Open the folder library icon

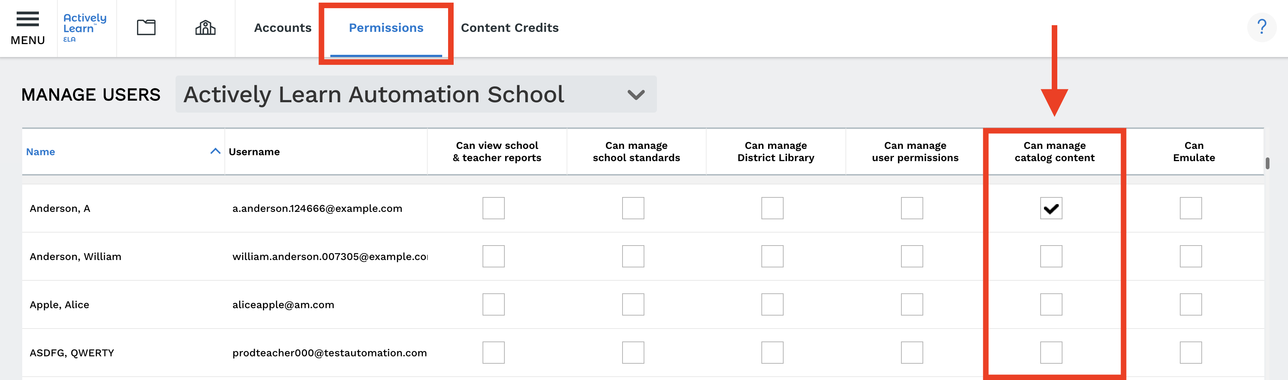146,27
